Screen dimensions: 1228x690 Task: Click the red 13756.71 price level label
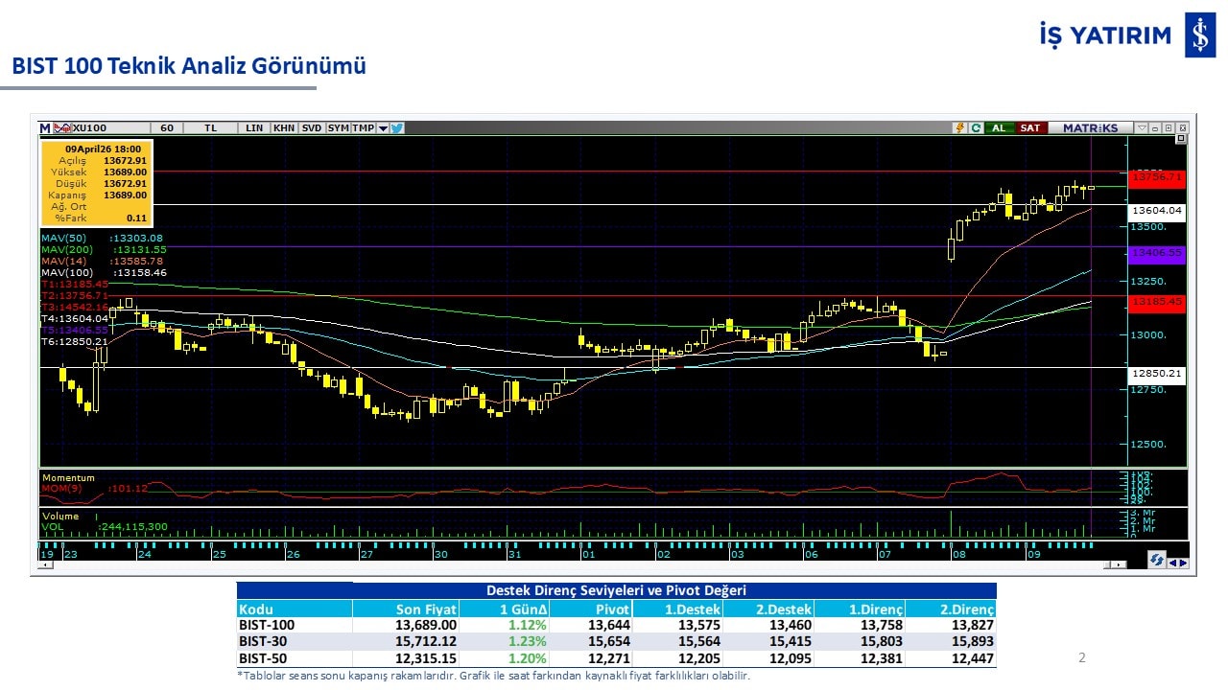click(1157, 177)
